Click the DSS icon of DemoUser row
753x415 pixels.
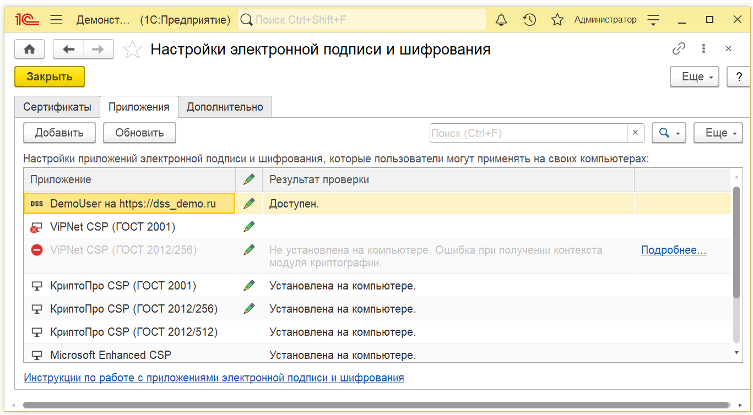point(37,204)
